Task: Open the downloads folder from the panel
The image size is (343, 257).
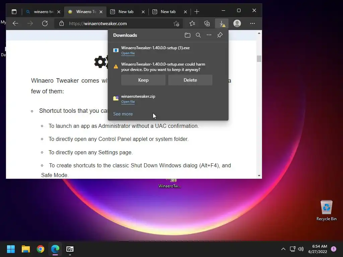Action: point(188,35)
